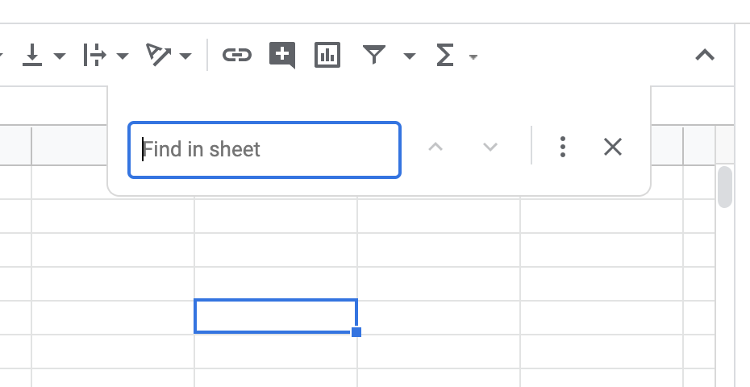Open the filter views dropdown arrow
This screenshot has width=750, height=387.
410,56
